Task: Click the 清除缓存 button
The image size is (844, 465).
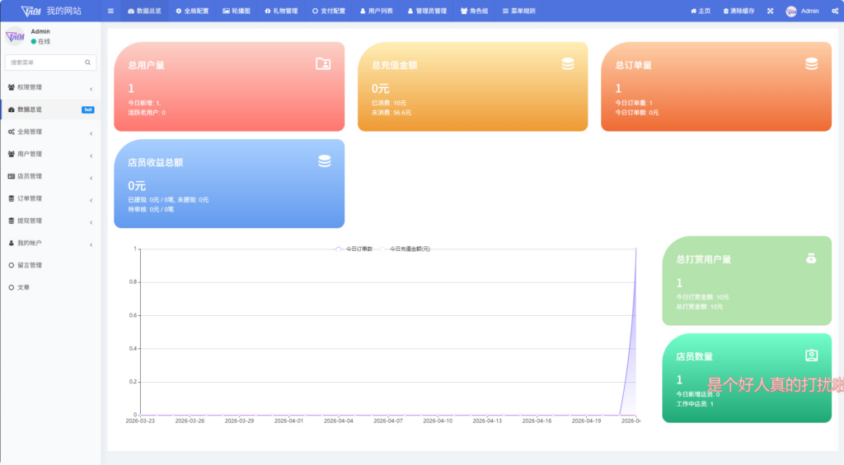Action: [x=738, y=11]
